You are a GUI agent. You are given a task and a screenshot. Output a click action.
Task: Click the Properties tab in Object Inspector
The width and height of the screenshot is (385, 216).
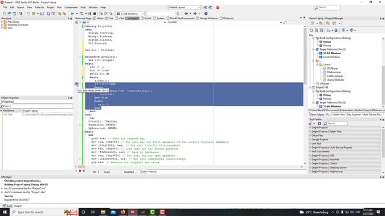pyautogui.click(x=7, y=102)
